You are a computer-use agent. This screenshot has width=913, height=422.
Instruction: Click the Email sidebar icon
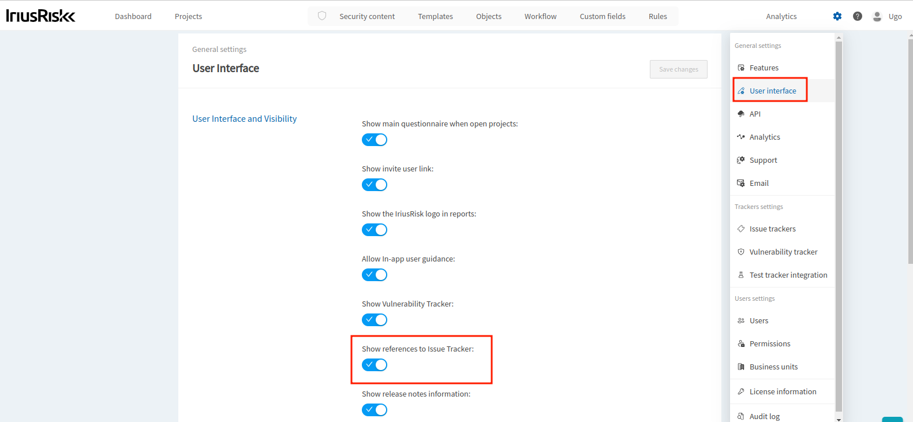pos(741,183)
